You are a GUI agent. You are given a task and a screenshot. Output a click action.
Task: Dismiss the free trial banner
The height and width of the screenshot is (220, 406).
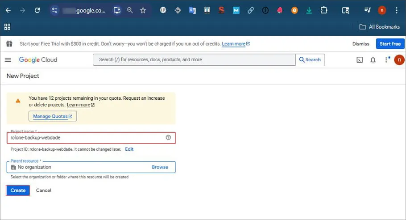[x=360, y=44]
